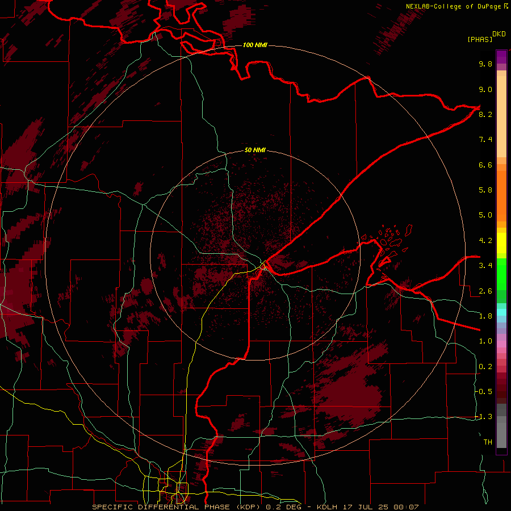Click the 4.2 scale value

tap(485, 241)
